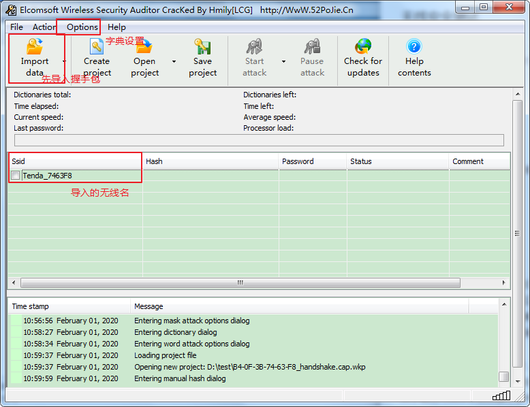Select log entry 'Entering mask attack options dialog'
The image size is (530, 407).
[x=192, y=321]
